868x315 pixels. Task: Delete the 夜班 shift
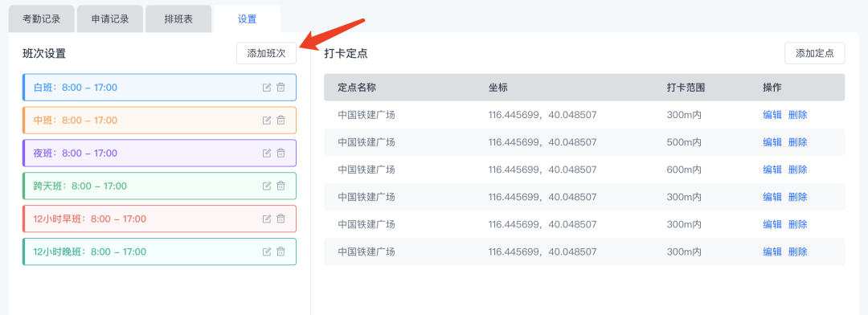coord(280,153)
